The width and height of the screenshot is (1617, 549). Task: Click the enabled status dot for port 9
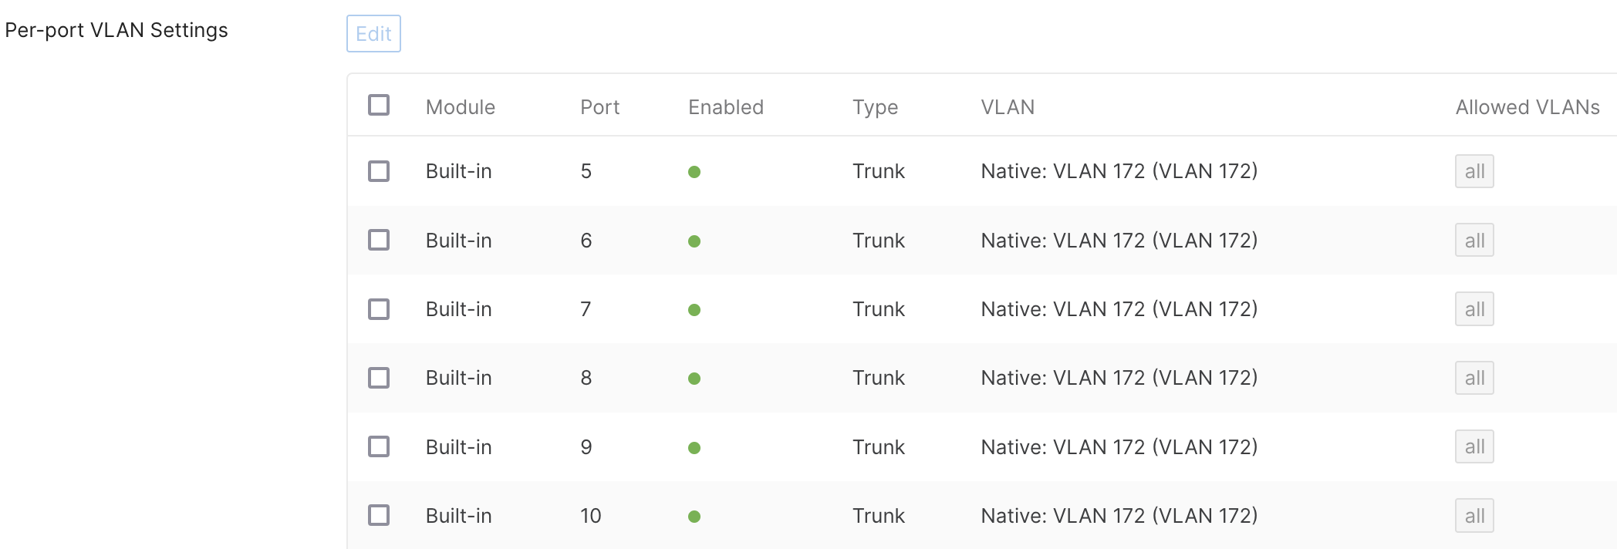click(695, 446)
